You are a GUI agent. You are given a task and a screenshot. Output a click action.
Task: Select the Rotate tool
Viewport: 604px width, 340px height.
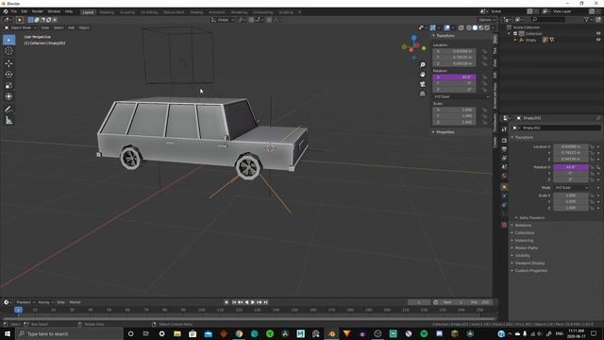click(x=8, y=74)
